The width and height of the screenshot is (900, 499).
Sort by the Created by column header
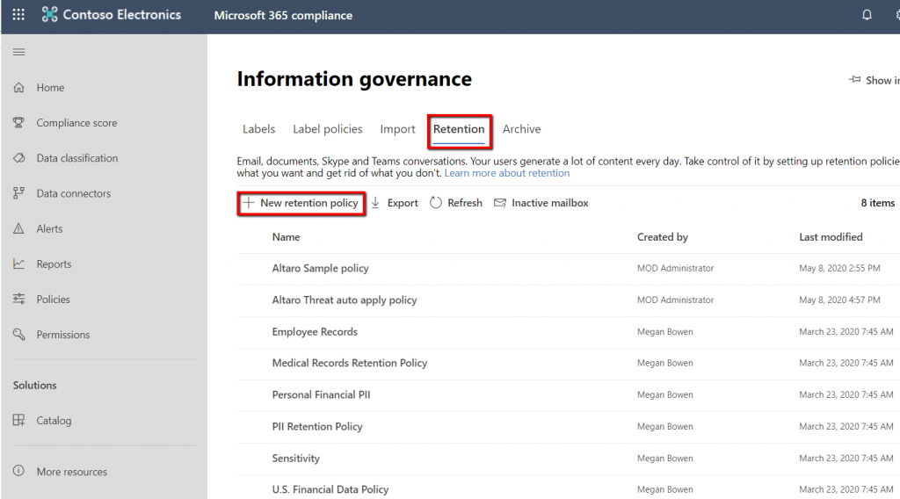pos(663,237)
